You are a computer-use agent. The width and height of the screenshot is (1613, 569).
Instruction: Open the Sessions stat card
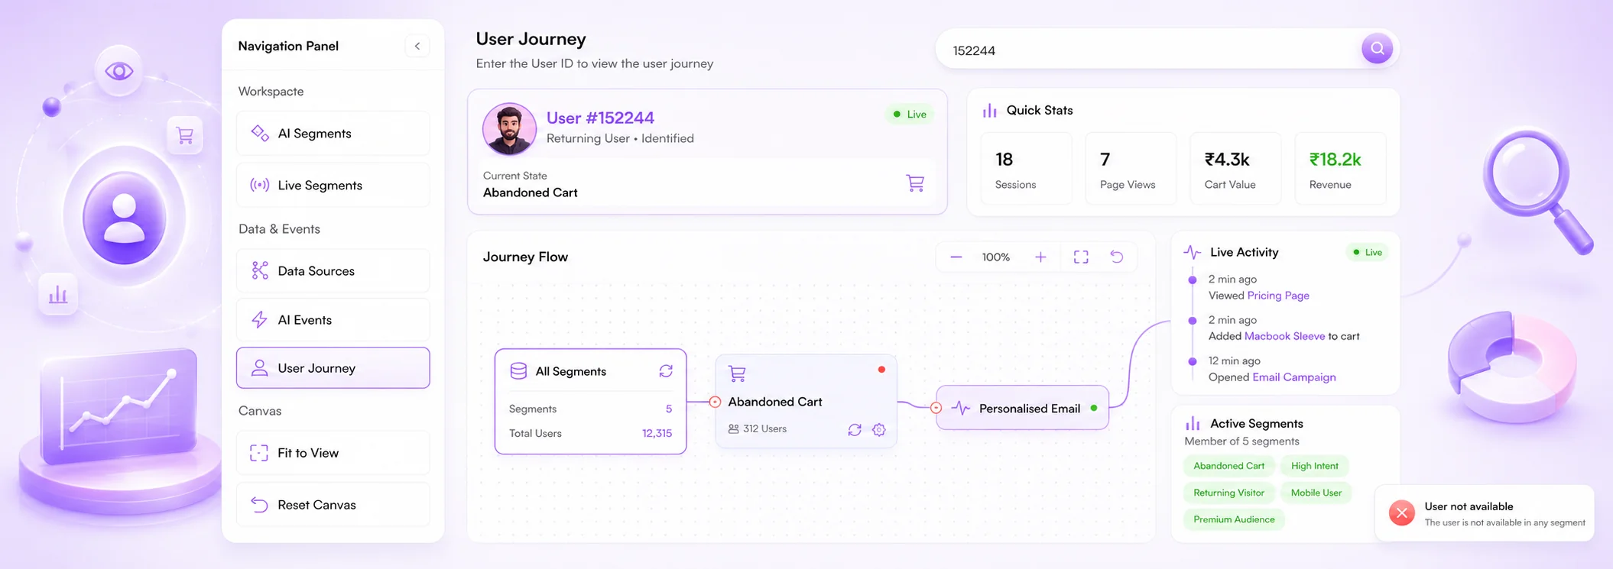click(x=1026, y=168)
